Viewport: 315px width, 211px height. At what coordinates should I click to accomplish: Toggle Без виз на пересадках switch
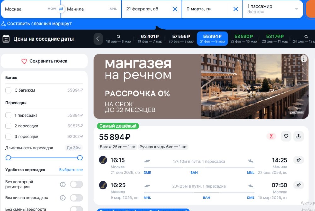(x=76, y=198)
